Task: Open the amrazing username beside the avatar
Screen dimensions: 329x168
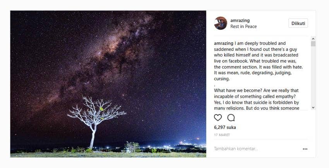Action: 240,21
